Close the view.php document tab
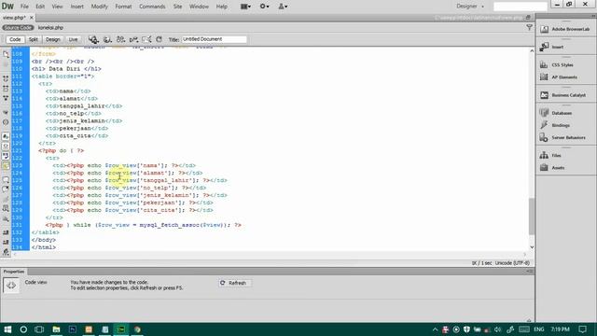 click(32, 18)
